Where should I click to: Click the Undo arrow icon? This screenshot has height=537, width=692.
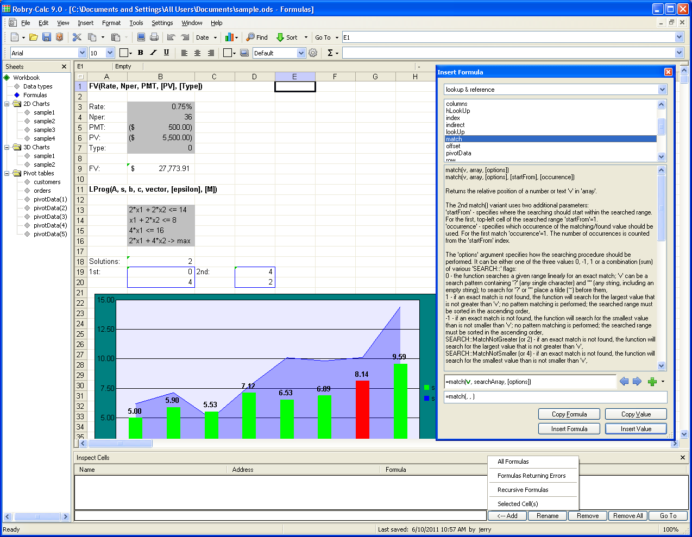point(171,37)
